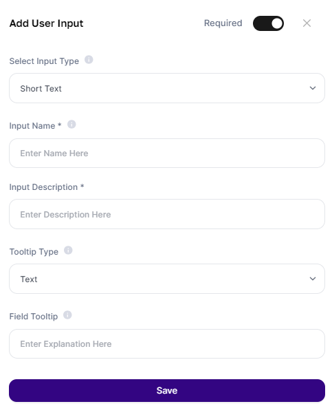
Task: Click info icon beside Select Input Type
Action: coord(89,60)
